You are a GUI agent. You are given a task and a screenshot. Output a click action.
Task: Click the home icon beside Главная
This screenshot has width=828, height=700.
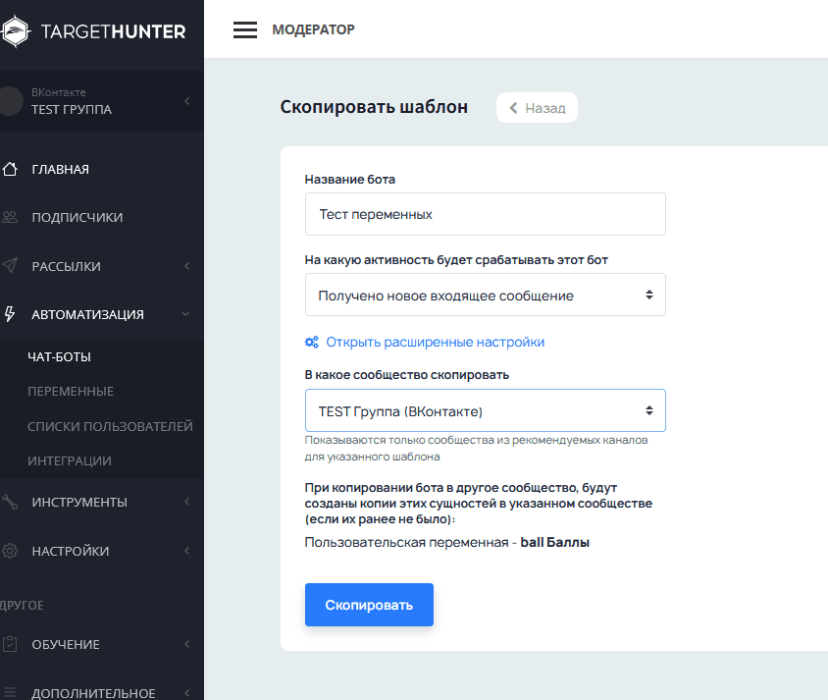tap(10, 169)
